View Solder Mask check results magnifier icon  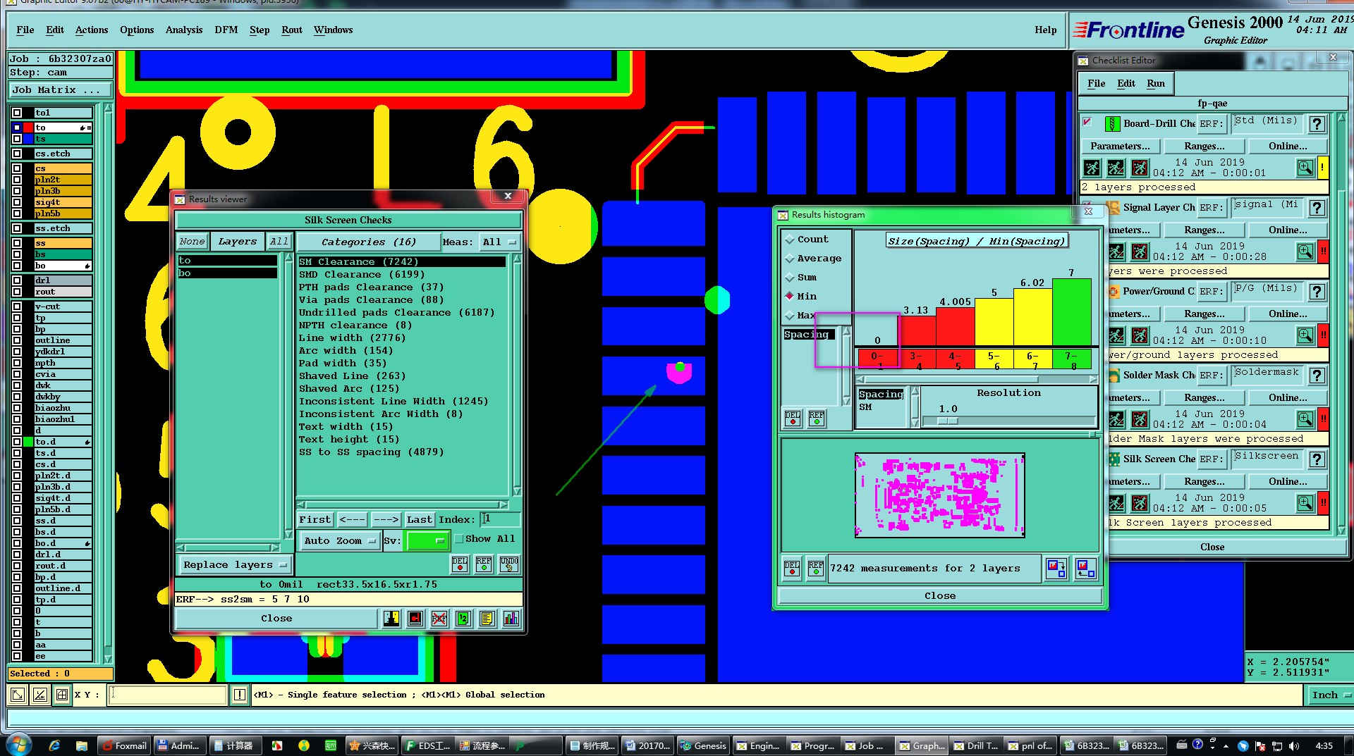(x=1305, y=419)
